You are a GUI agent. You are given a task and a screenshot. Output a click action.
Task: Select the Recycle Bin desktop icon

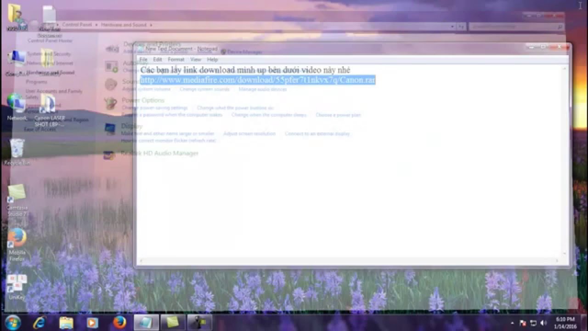point(17,152)
